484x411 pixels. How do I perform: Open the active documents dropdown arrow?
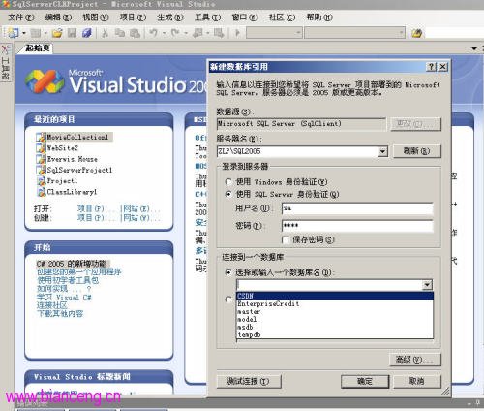474,48
